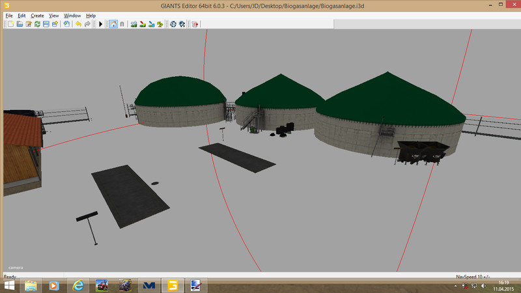Click the Windows Start button

9,285
